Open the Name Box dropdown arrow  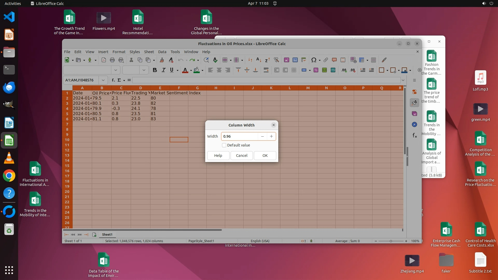(103, 80)
